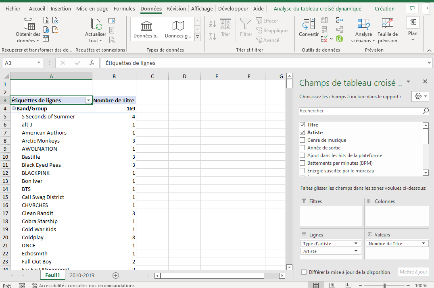
Task: Expand the formula bar
Action: (429, 63)
